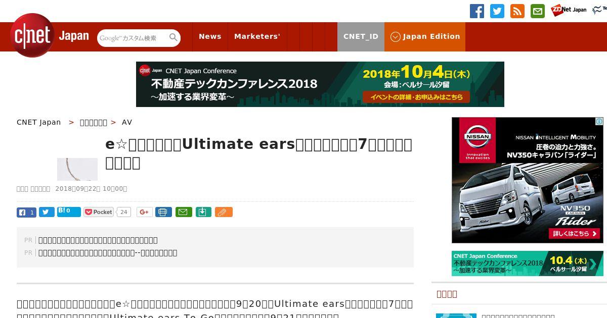Image resolution: width=607 pixels, height=318 pixels.
Task: Visit the ZDNet Japan logo link
Action: [569, 10]
